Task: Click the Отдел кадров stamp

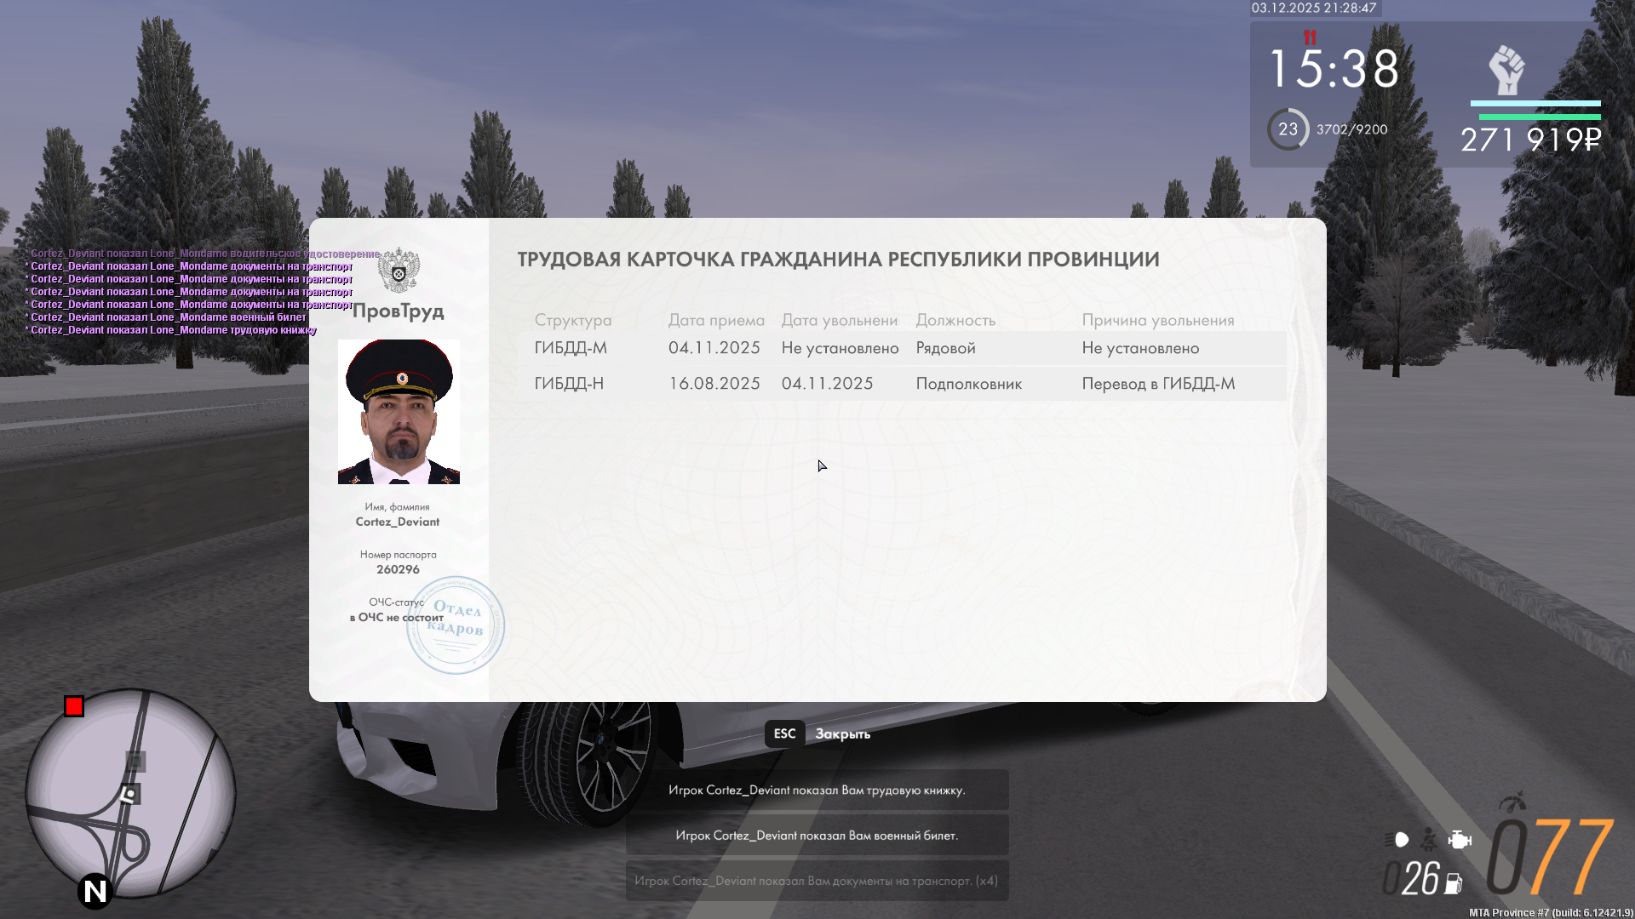Action: click(456, 625)
